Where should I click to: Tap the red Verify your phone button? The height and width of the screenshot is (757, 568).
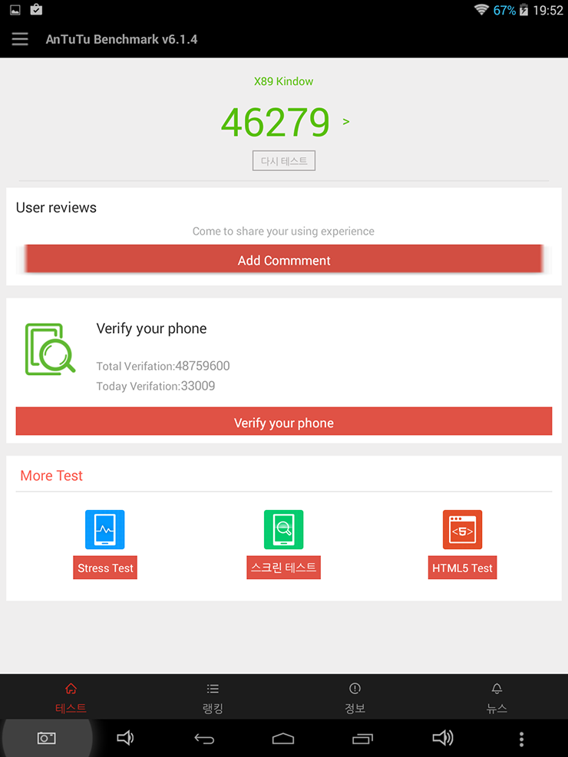(x=284, y=422)
